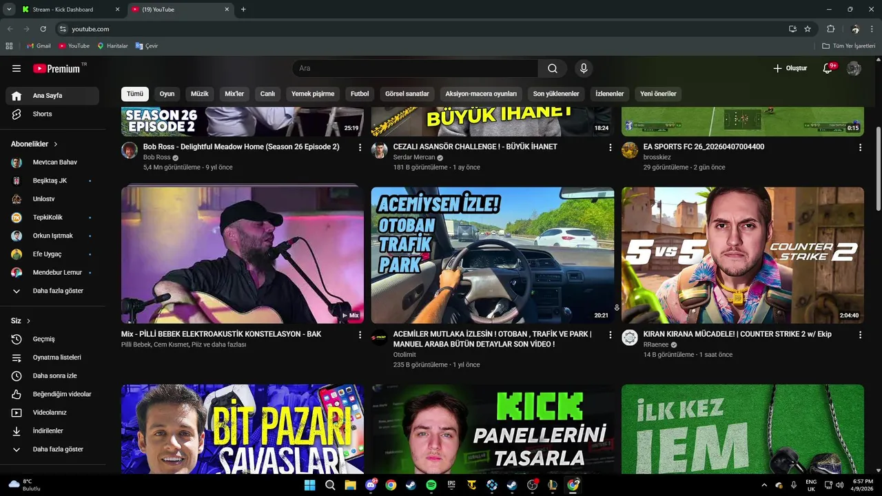This screenshot has height=496, width=882.
Task: Open the Serdar Mercan channel avatar
Action: tap(380, 150)
